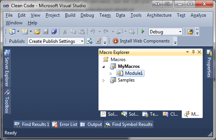The image size is (216, 140).
Task: Switch to the Find Results 1 tab
Action: [32, 124]
